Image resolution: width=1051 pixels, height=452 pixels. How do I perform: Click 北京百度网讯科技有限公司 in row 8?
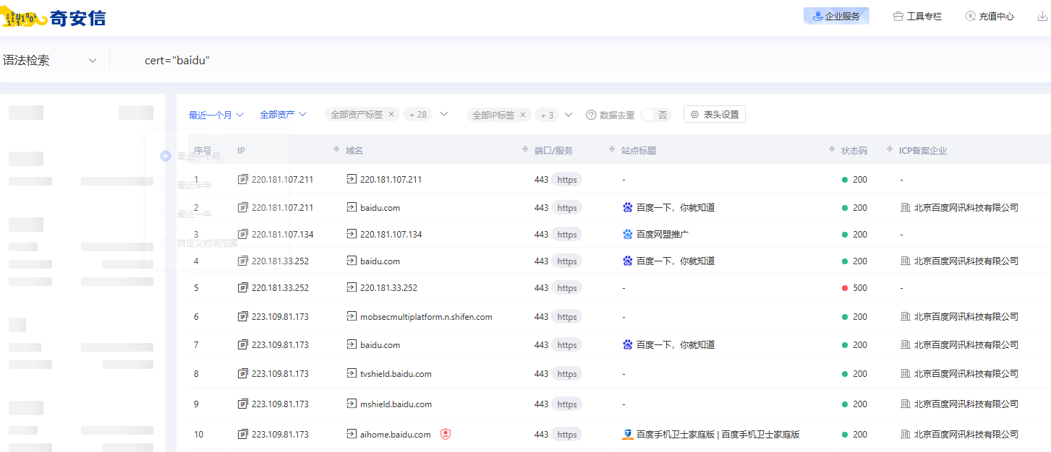coord(966,373)
